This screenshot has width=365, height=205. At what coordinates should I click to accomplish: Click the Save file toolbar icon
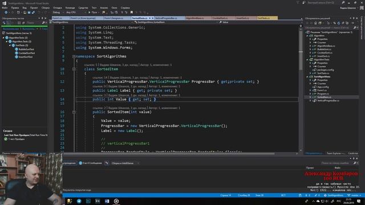pyautogui.click(x=29, y=13)
